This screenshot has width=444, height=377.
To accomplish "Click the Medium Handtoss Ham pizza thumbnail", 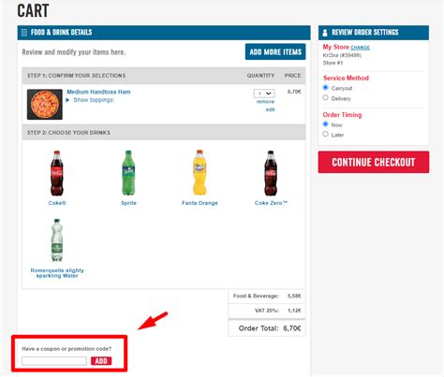I will (x=45, y=104).
